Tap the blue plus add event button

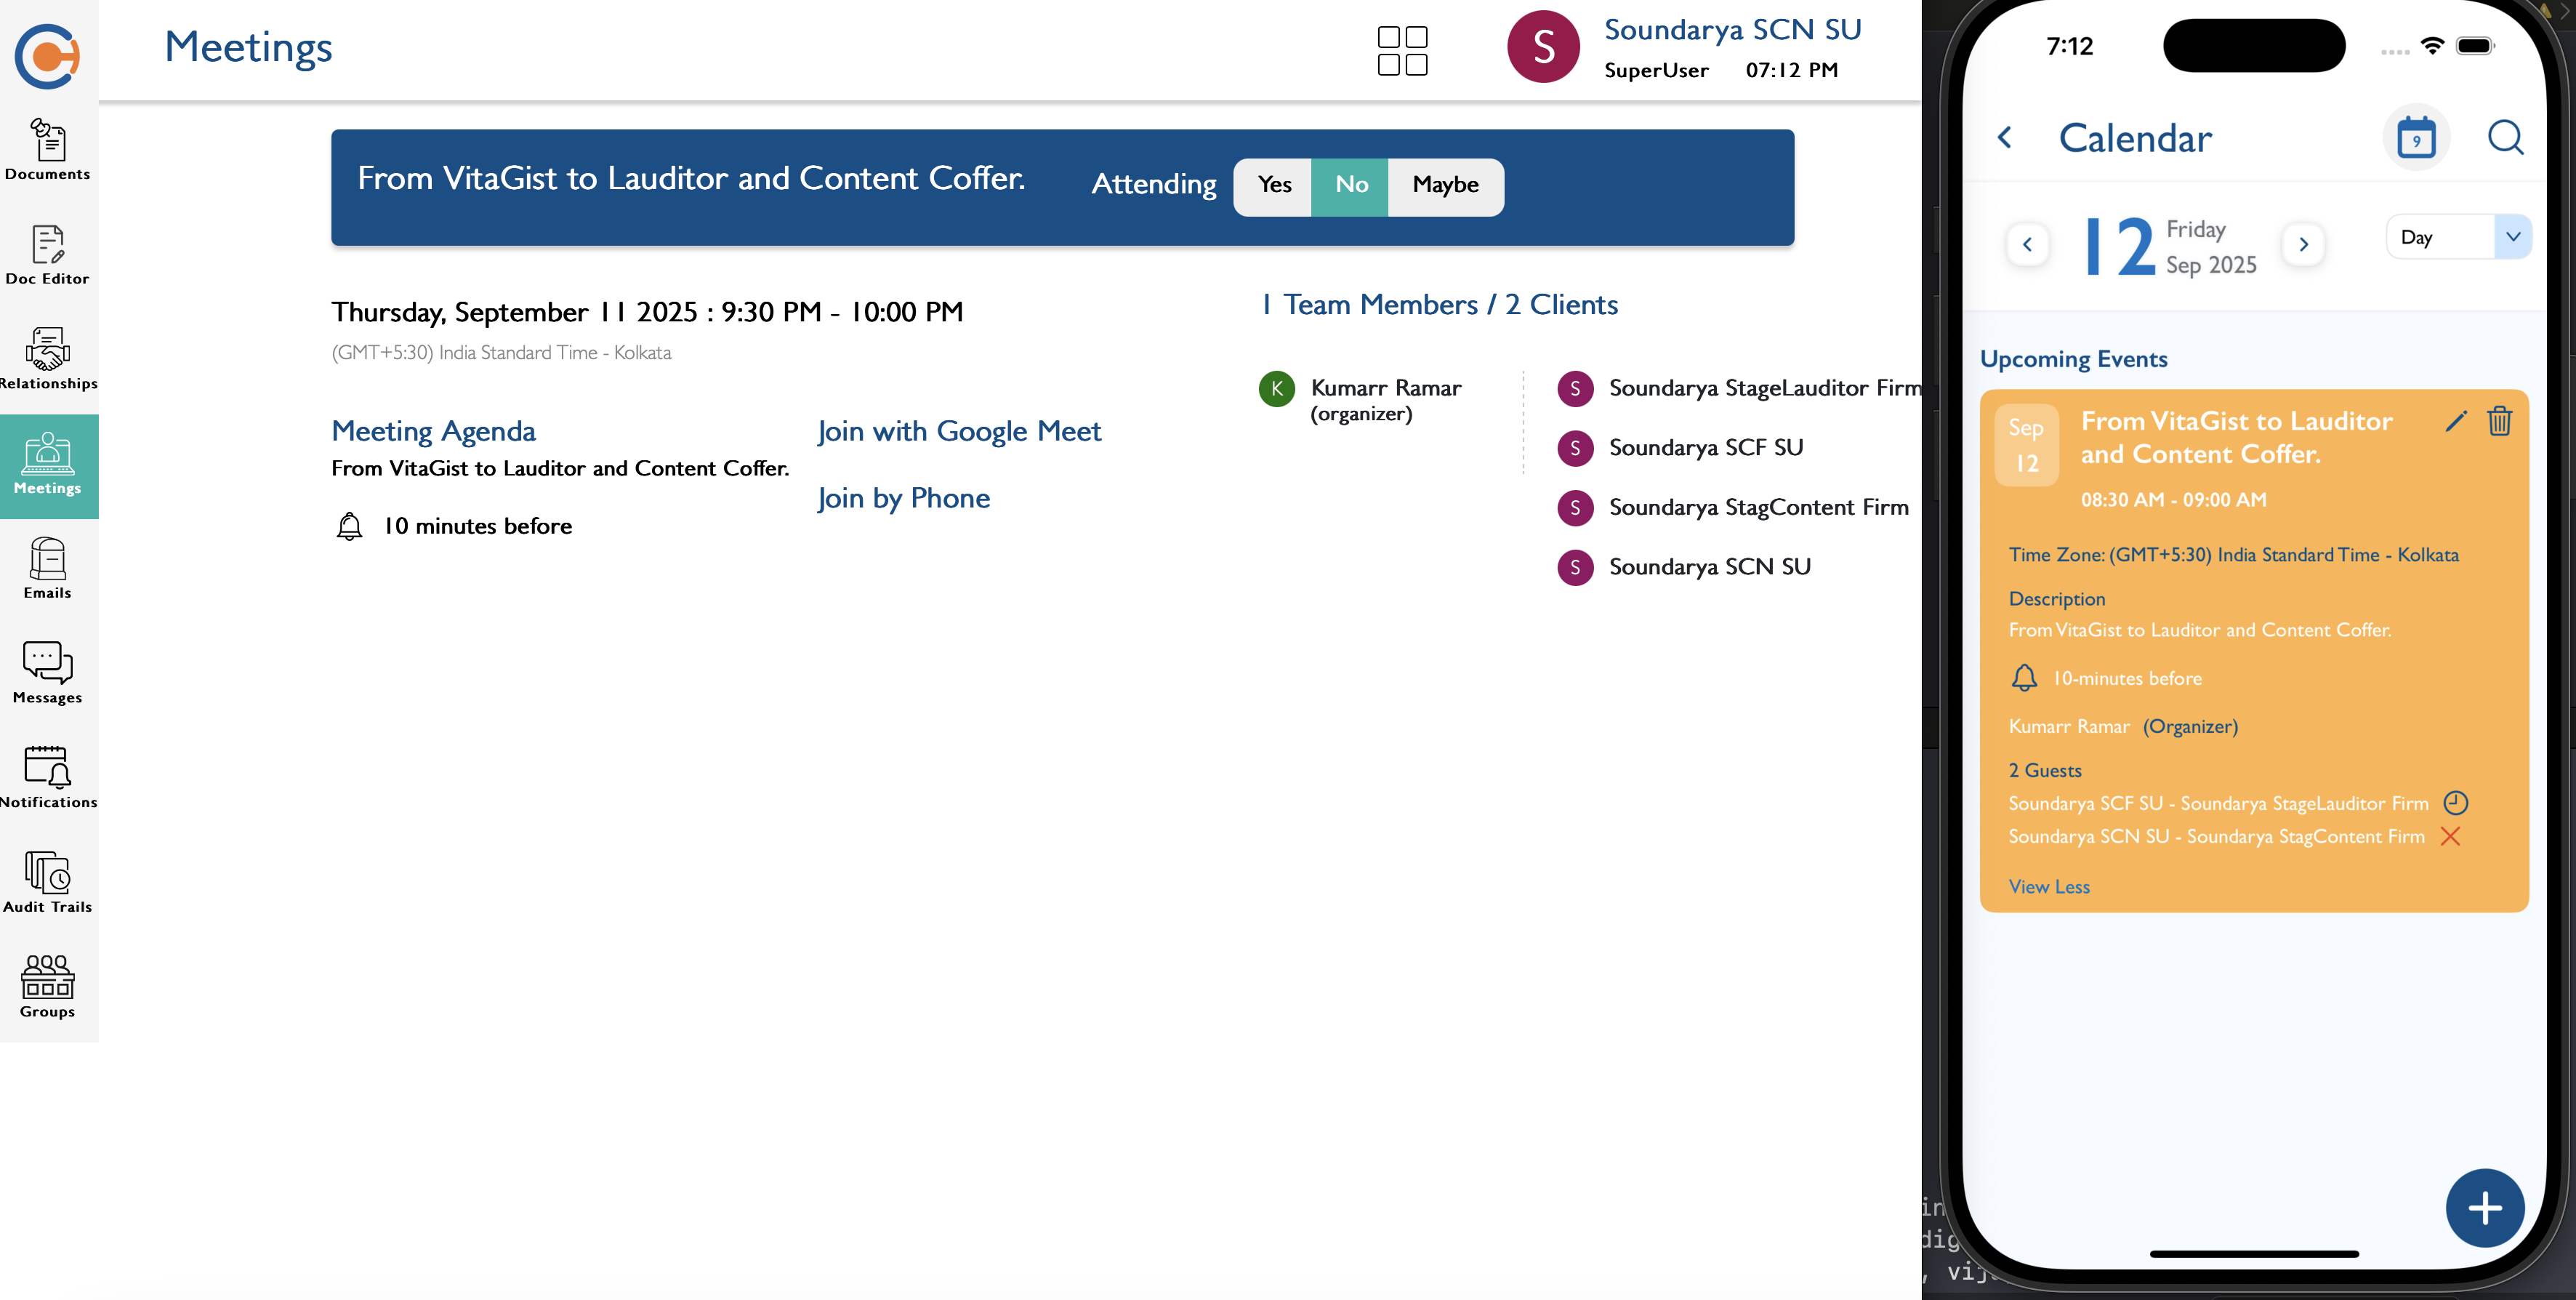coord(2484,1208)
